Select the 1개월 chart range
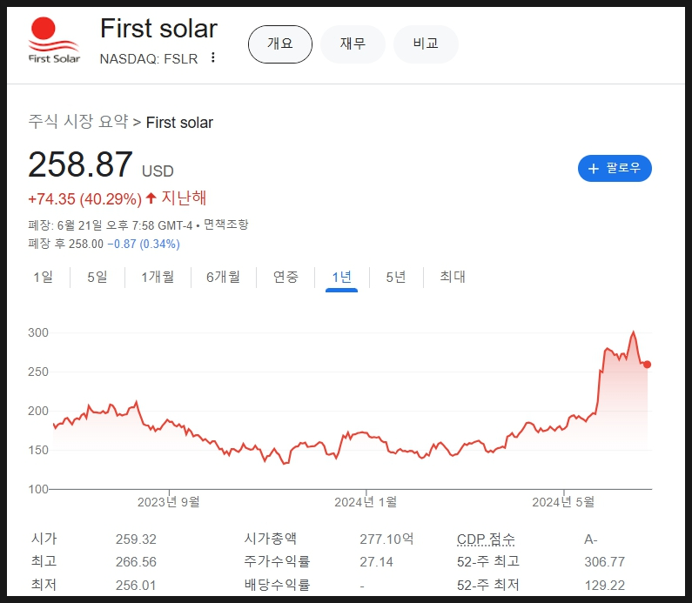Viewport: 692px width, 603px height. (158, 277)
